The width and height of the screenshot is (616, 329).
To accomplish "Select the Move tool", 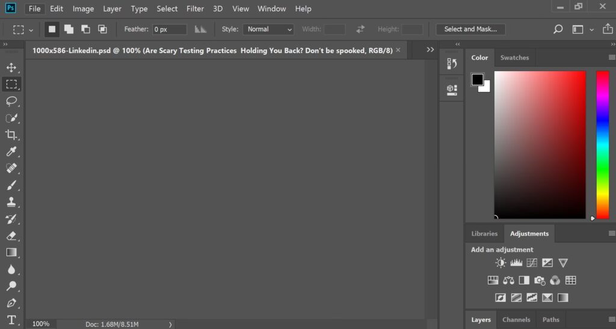I will coord(11,67).
